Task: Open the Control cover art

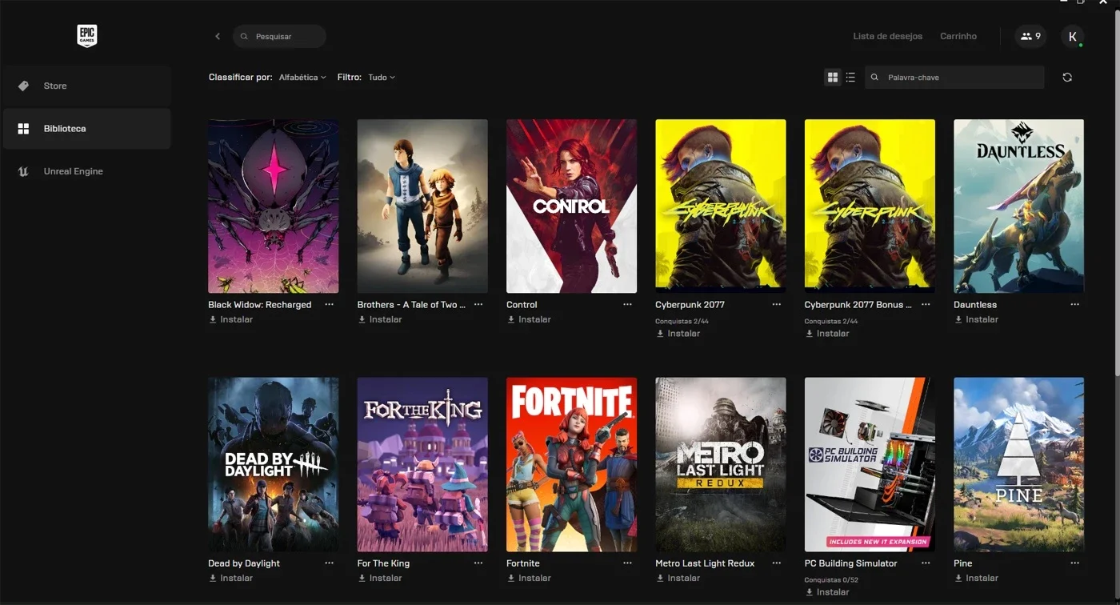Action: 571,206
